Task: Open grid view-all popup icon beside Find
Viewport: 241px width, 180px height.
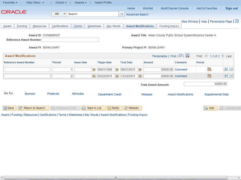Action: coord(181,56)
